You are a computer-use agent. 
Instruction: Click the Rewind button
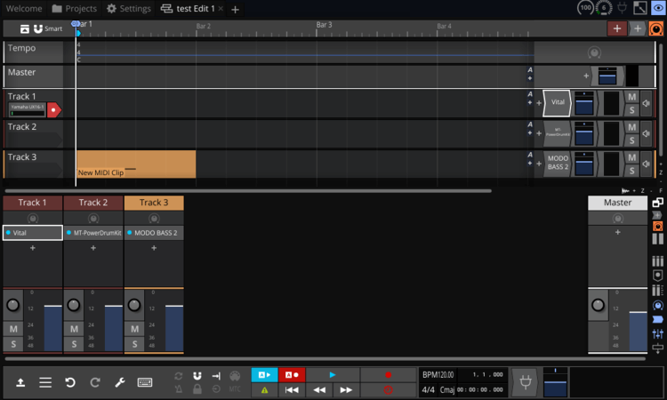tap(318, 390)
